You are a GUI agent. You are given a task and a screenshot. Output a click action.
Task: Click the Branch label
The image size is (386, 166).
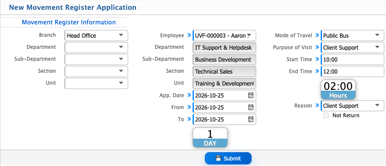[47, 35]
